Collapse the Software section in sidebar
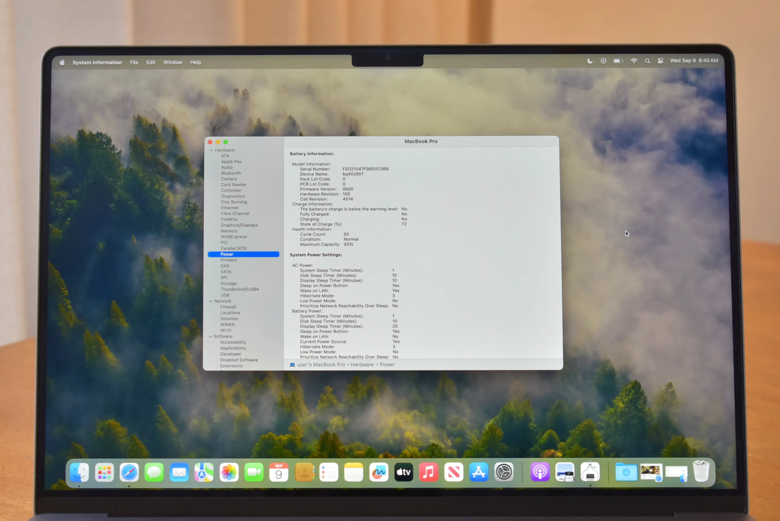This screenshot has width=780, height=521. pos(210,336)
